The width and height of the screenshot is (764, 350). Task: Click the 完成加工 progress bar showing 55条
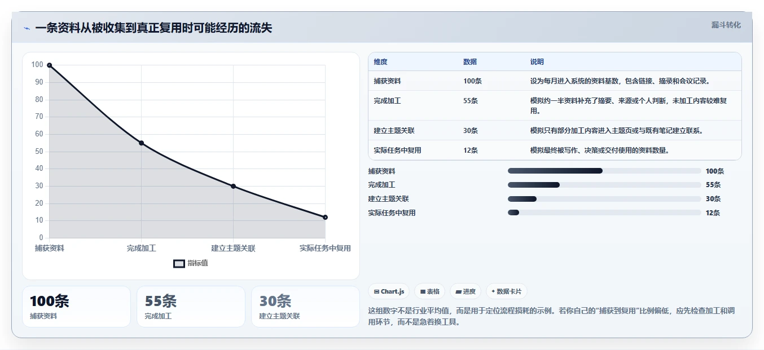point(604,185)
